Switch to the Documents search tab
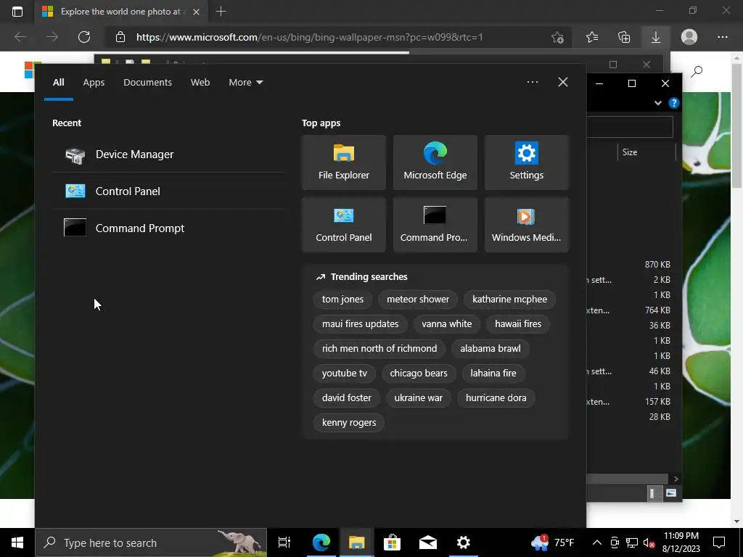The width and height of the screenshot is (743, 557). point(147,83)
